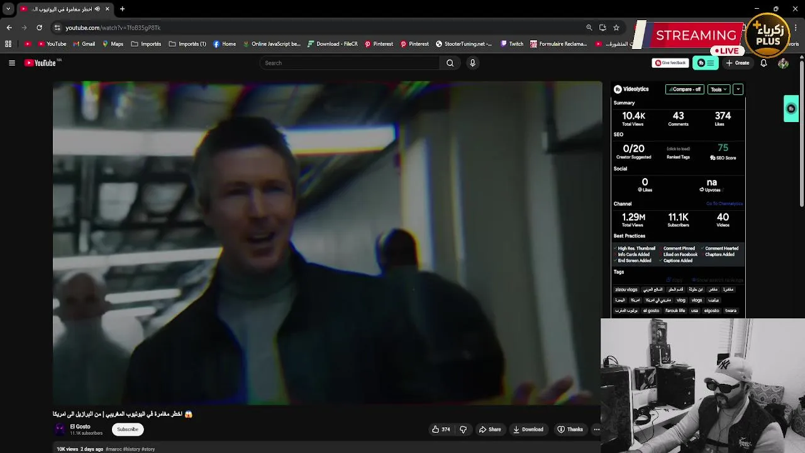Open the account avatar menu
This screenshot has width=805, height=453.
tap(783, 63)
